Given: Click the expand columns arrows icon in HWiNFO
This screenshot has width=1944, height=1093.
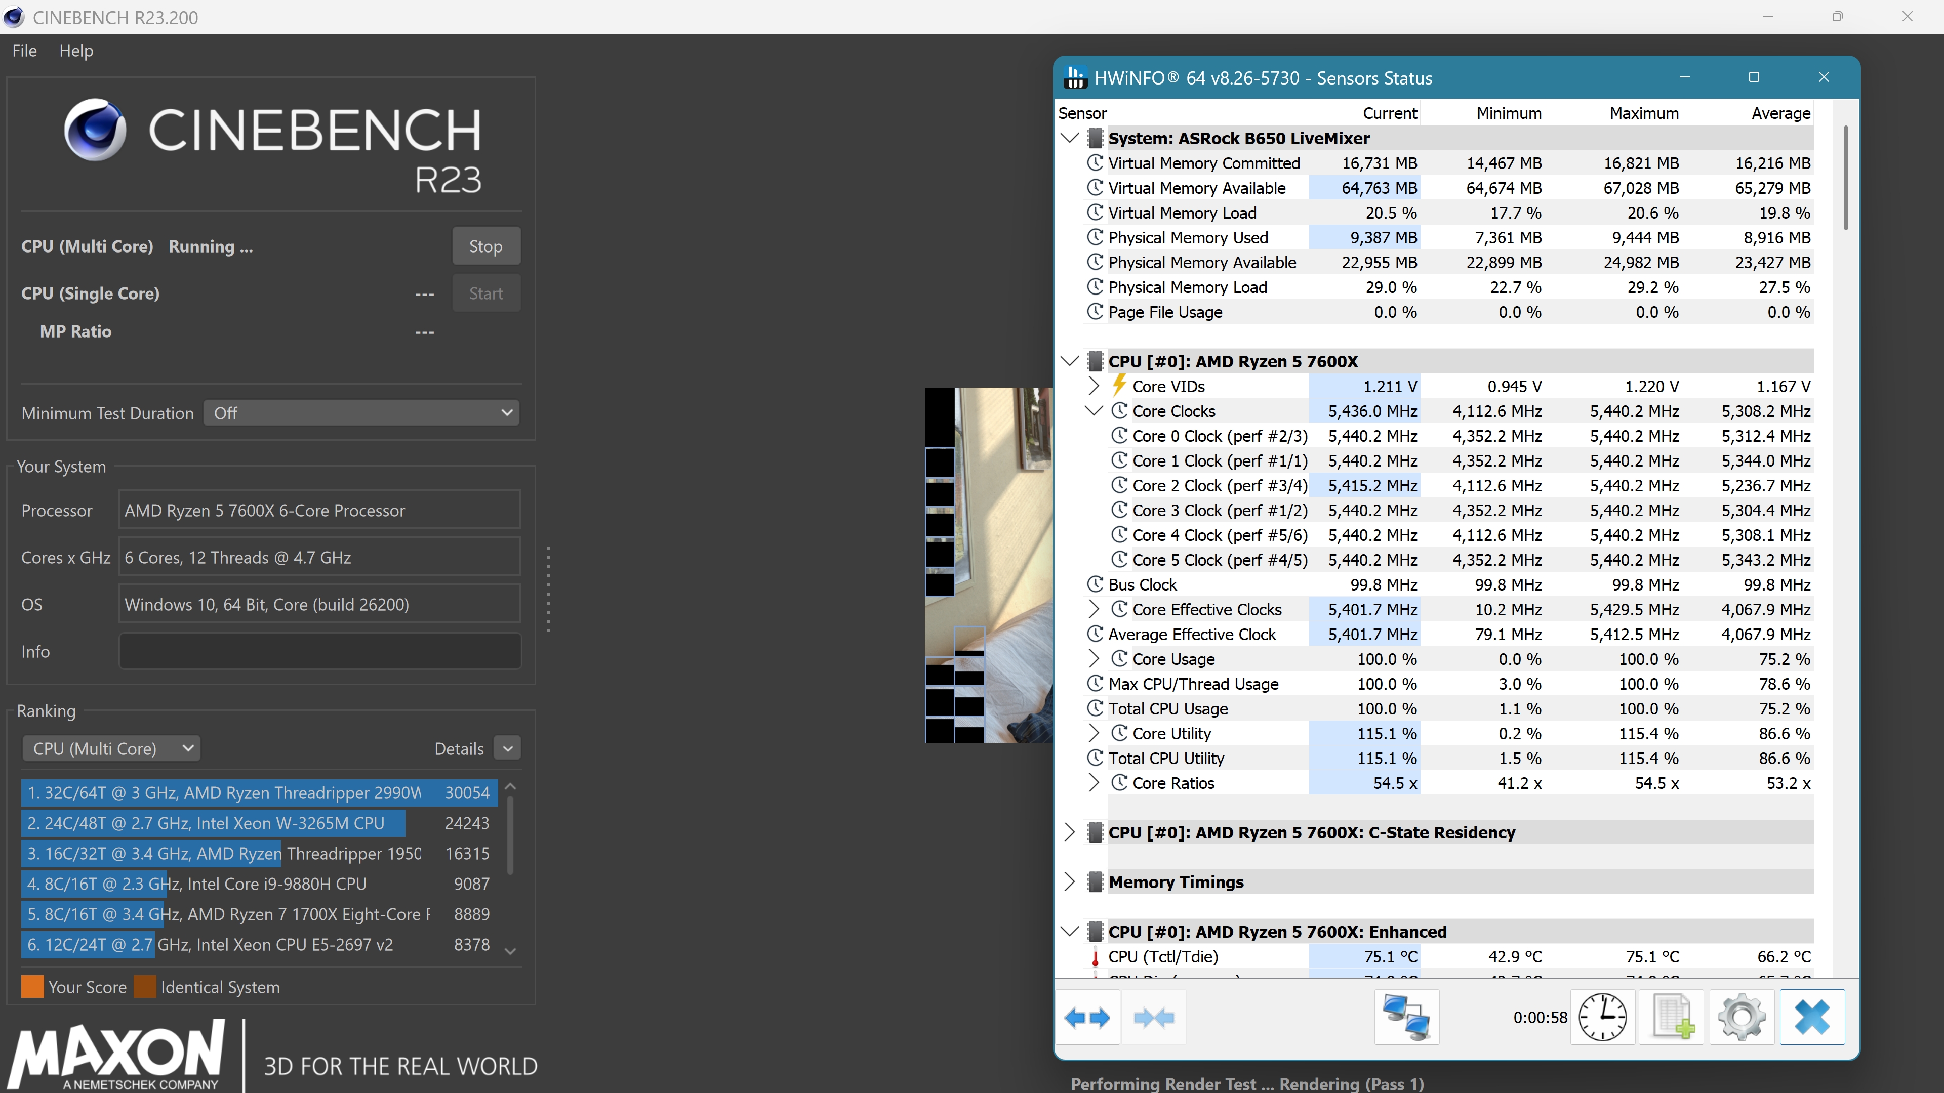Looking at the screenshot, I should [1087, 1018].
